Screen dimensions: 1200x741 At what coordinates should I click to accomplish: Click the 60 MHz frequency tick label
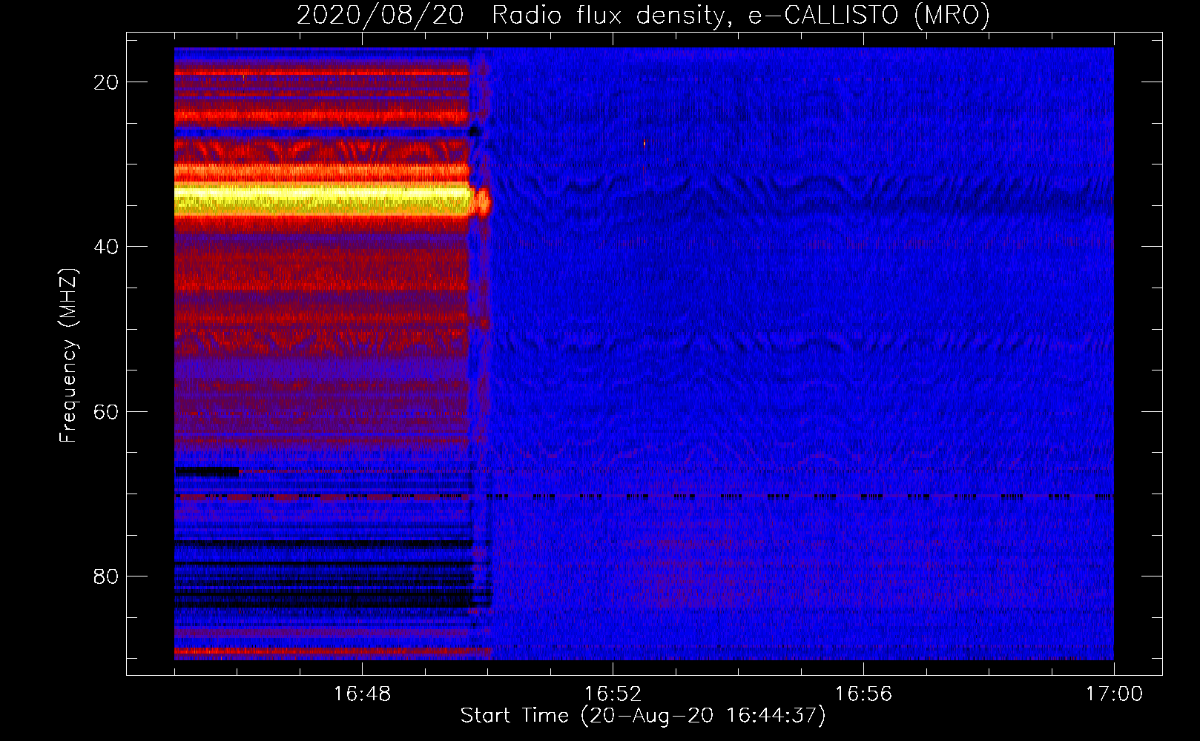[106, 411]
